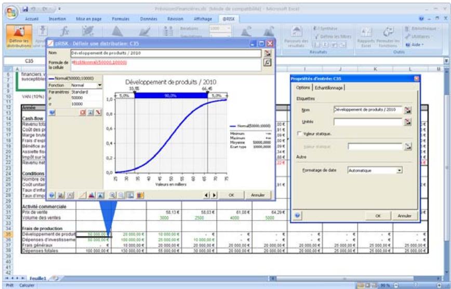Click OK in the Propriétés d'entrée dialog

378,215
